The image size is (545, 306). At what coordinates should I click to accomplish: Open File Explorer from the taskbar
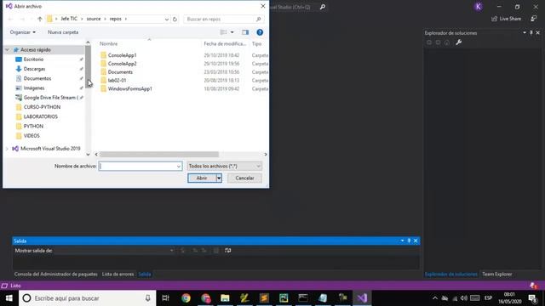pos(225,298)
